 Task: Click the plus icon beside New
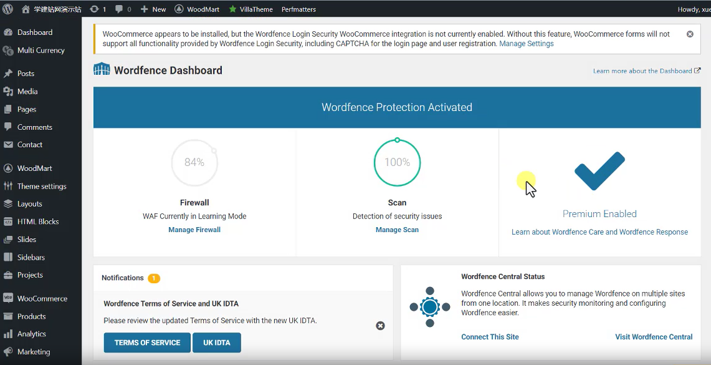(144, 9)
